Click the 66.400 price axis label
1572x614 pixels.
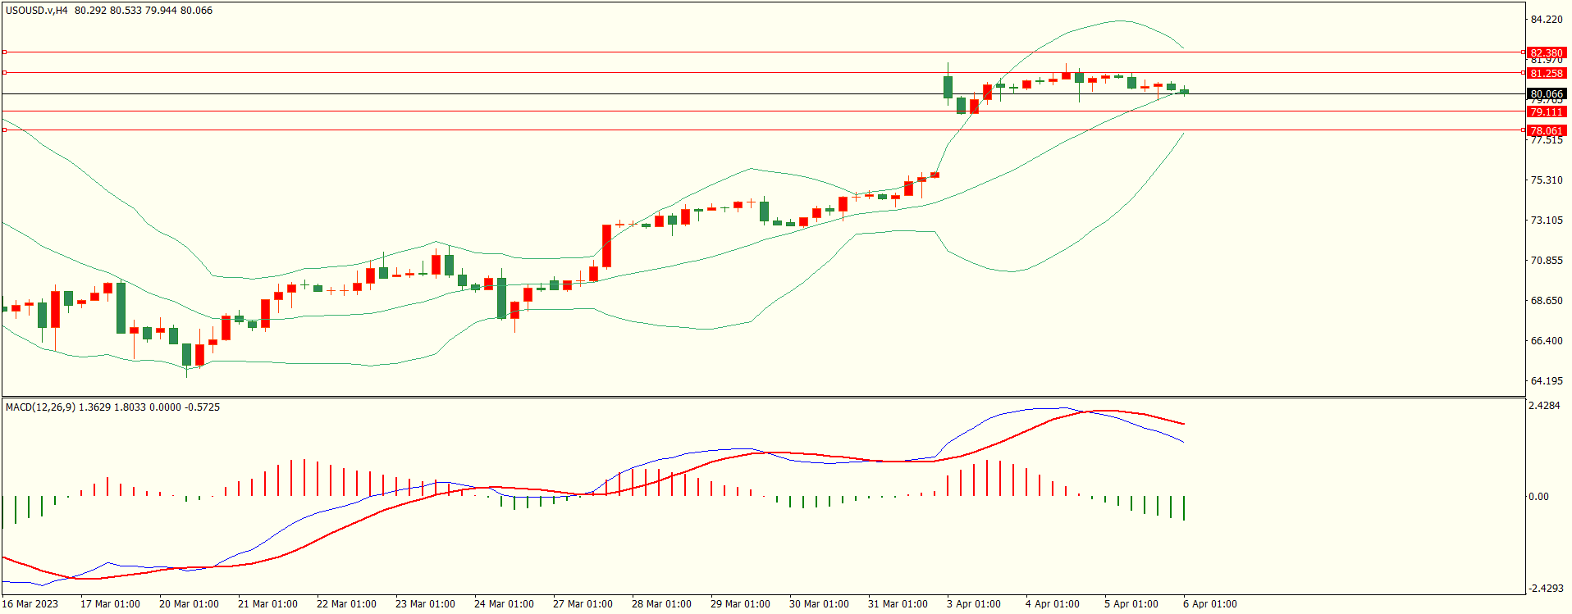(x=1547, y=340)
